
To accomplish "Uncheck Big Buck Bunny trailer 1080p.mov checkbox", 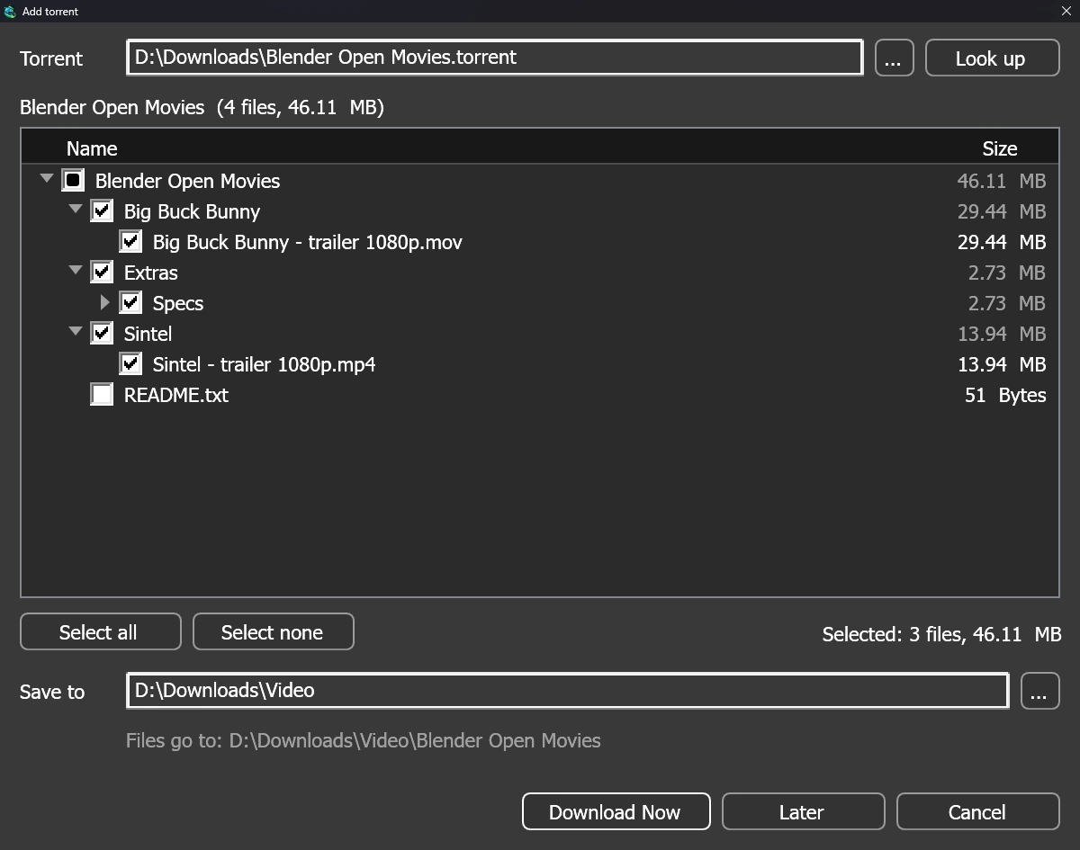I will coord(130,242).
